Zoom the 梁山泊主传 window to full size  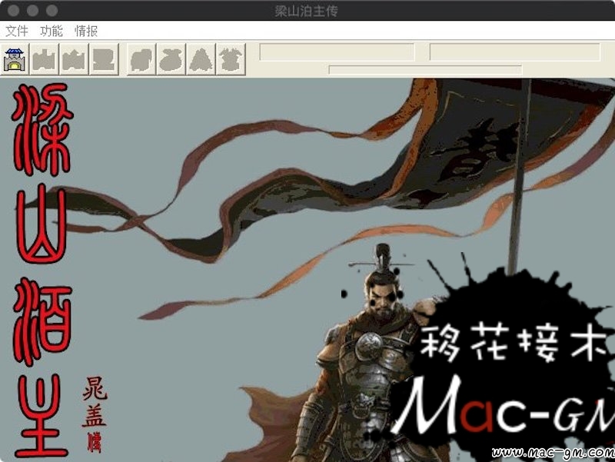52,11
